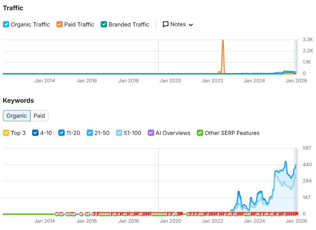Disable the green Other SERP Features checkbox

pyautogui.click(x=200, y=133)
